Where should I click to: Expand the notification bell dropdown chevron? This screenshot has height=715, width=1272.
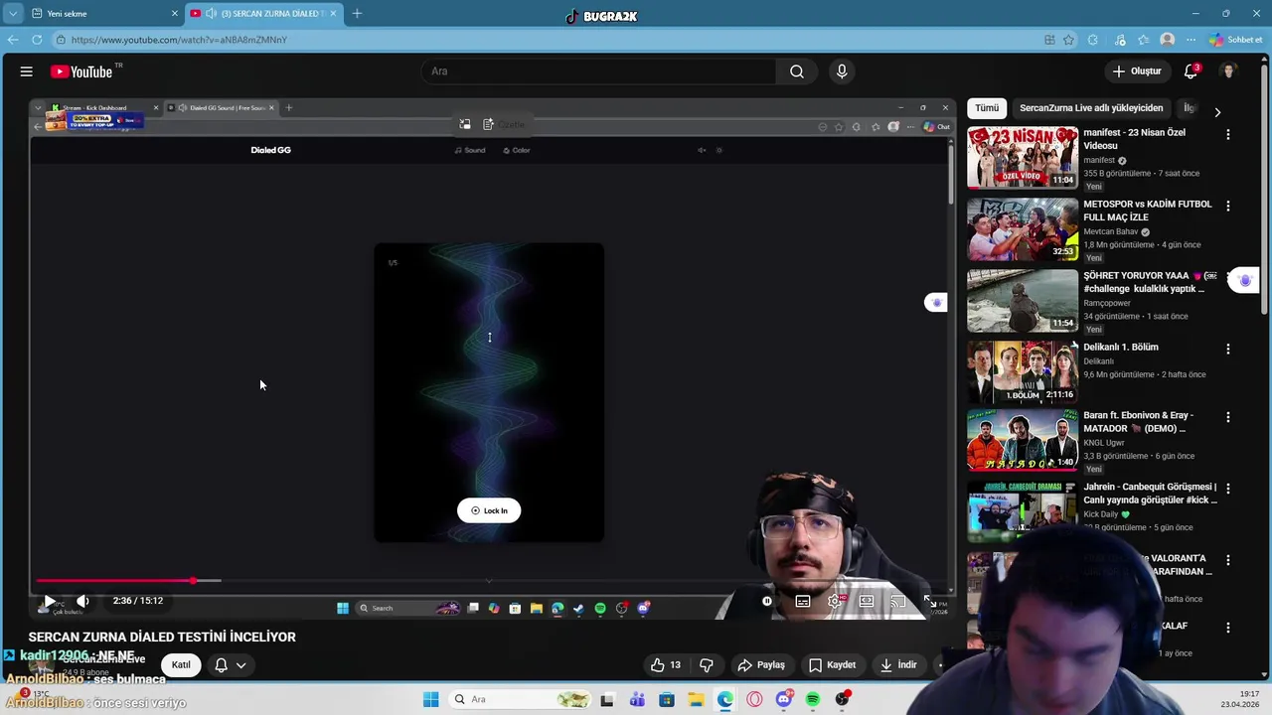click(x=240, y=665)
